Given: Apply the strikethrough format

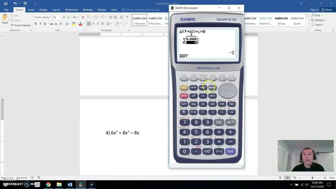Looking at the screenshot, I should [x=52, y=24].
